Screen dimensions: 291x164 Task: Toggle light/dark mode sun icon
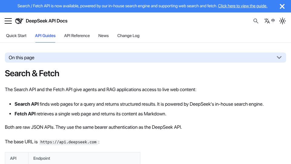click(283, 21)
